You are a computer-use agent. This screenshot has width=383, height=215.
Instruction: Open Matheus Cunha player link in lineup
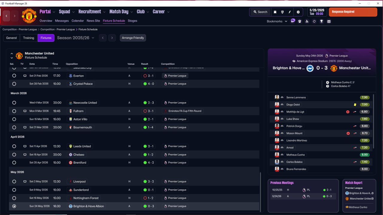click(x=296, y=155)
